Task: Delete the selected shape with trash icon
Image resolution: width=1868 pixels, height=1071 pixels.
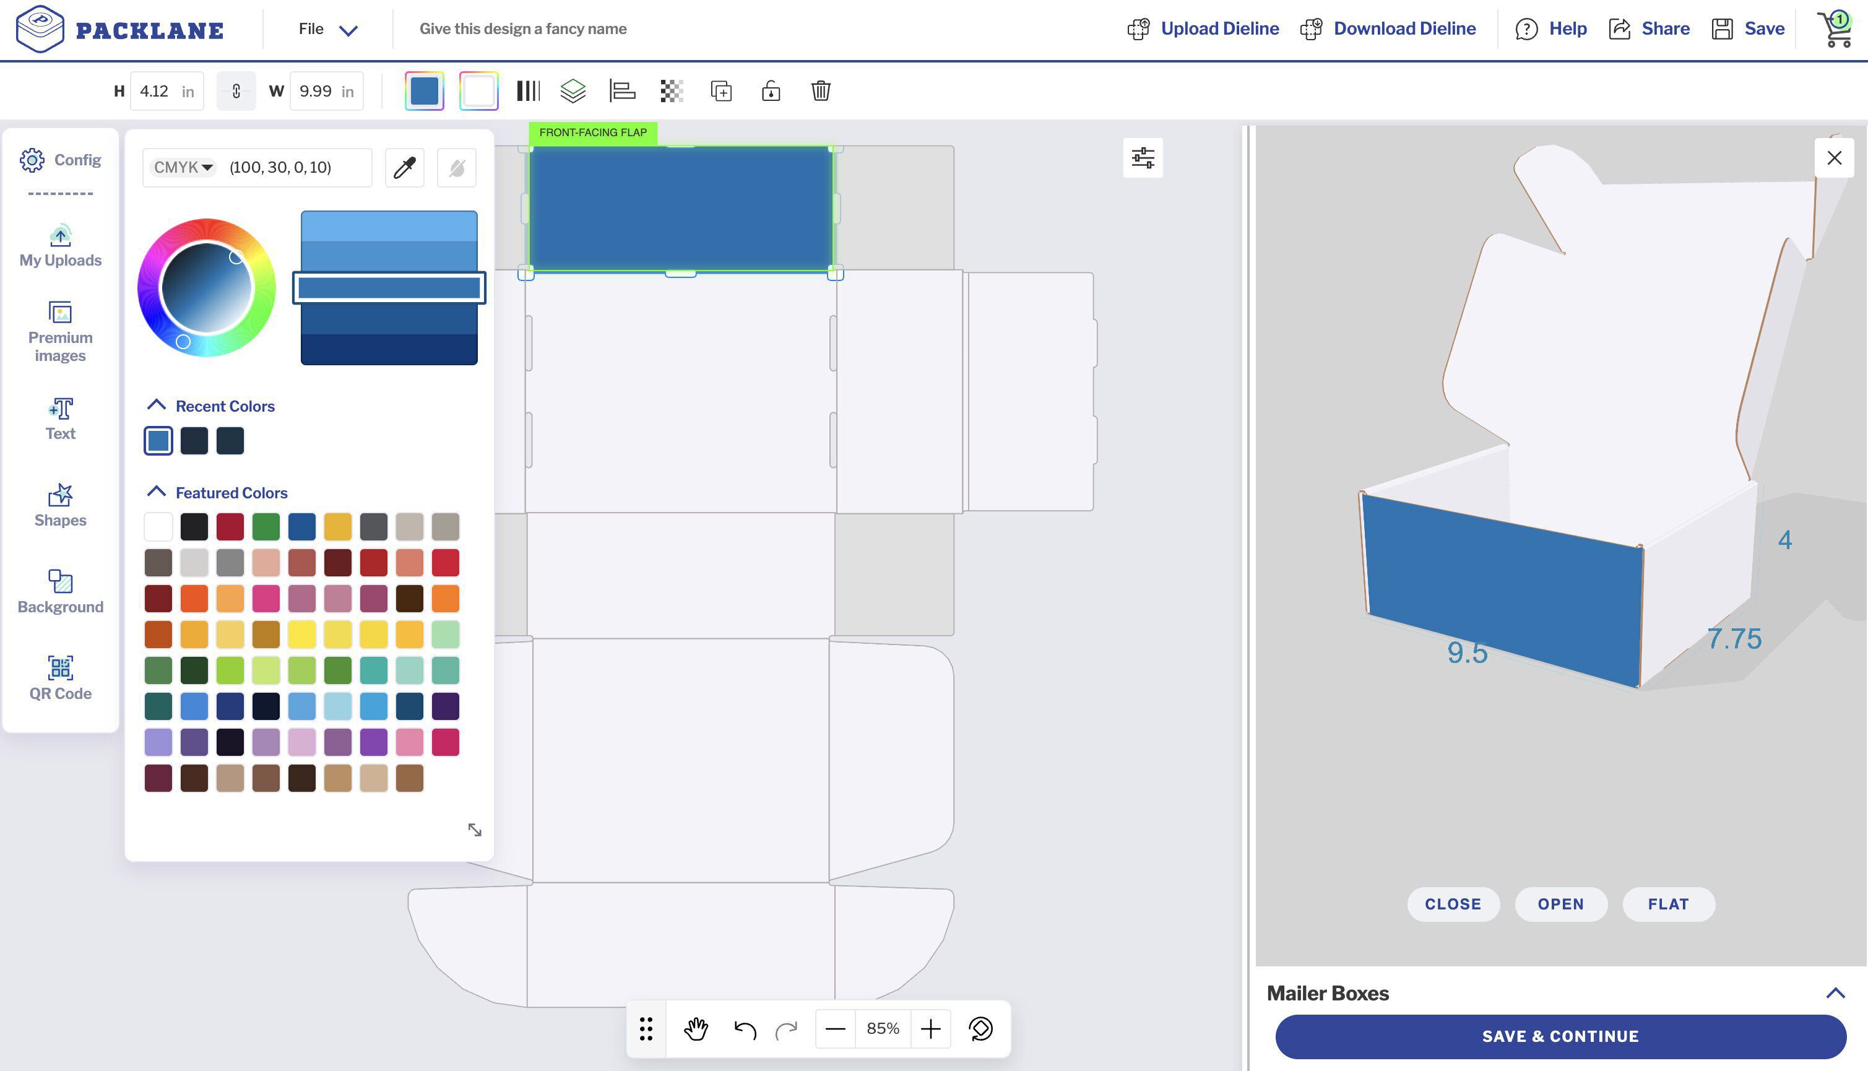Action: tap(821, 91)
